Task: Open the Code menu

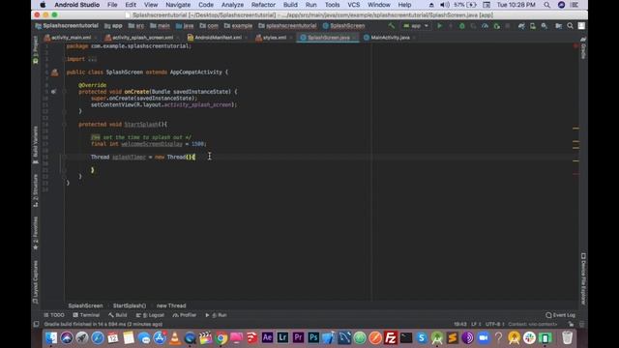Action: [206, 5]
